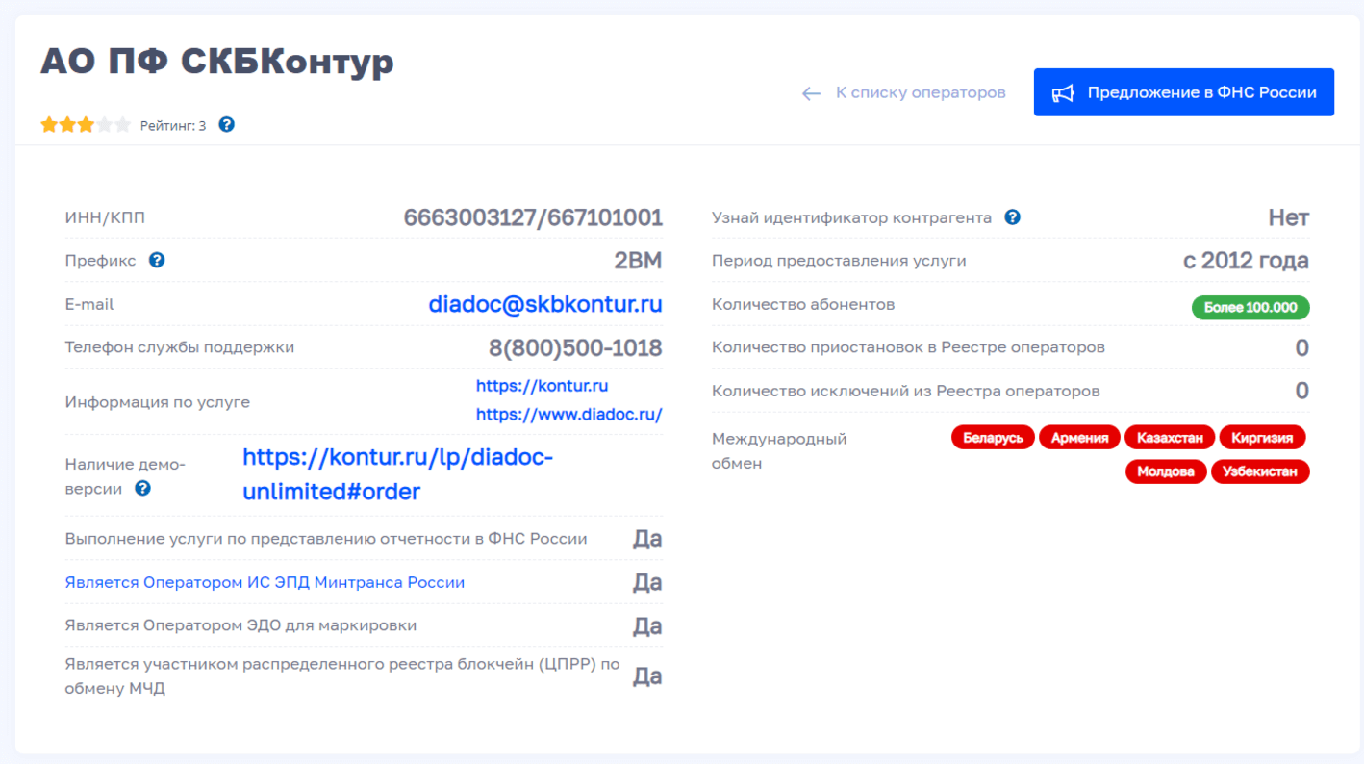
Task: Click the help icon beside Префикс
Action: [157, 260]
